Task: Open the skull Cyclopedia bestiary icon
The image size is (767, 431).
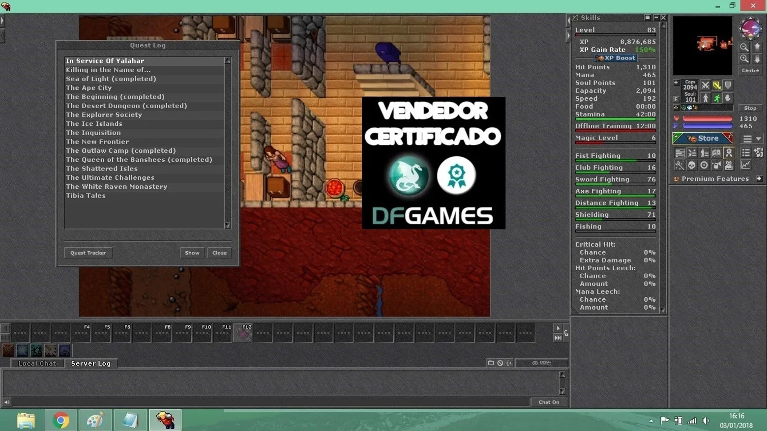Action: pos(692,165)
